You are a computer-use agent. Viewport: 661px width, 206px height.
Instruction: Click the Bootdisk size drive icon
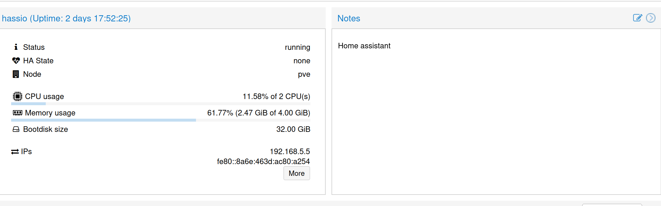click(x=16, y=129)
